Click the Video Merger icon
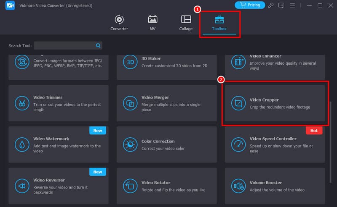The width and height of the screenshot is (337, 207). coord(130,103)
